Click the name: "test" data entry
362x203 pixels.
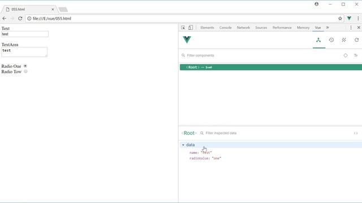click(x=200, y=153)
